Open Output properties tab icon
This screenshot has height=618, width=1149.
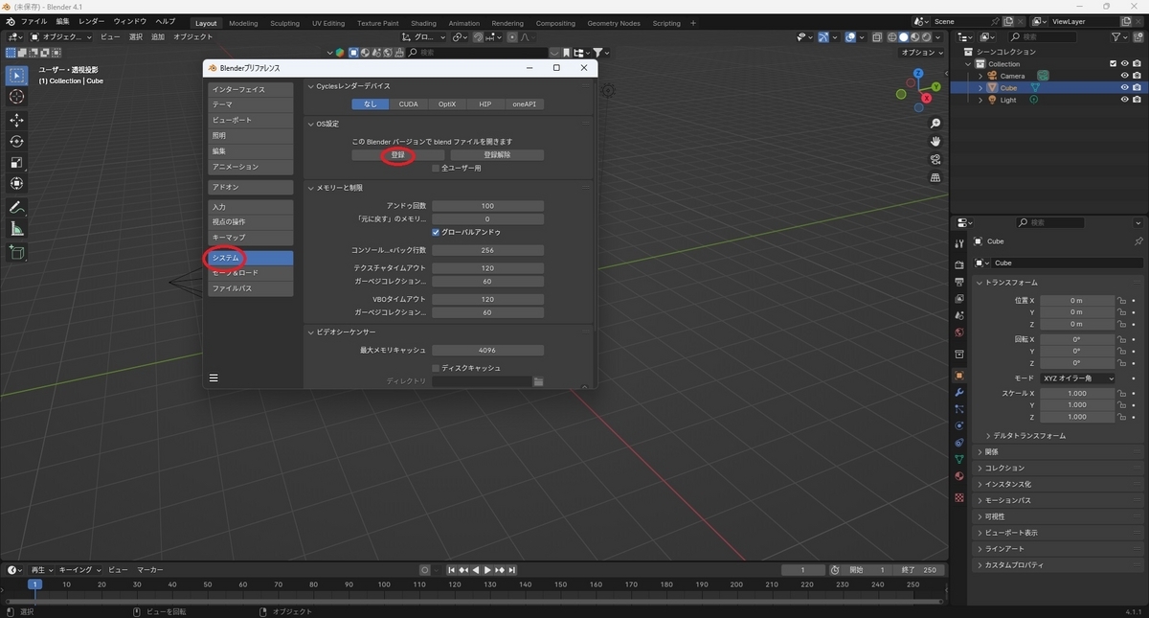959,282
